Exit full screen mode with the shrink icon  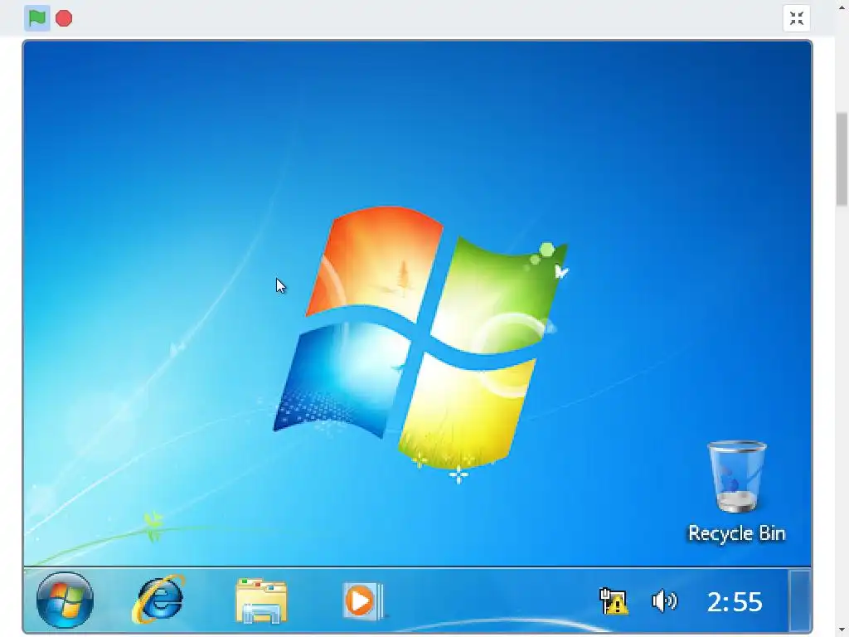pyautogui.click(x=797, y=18)
